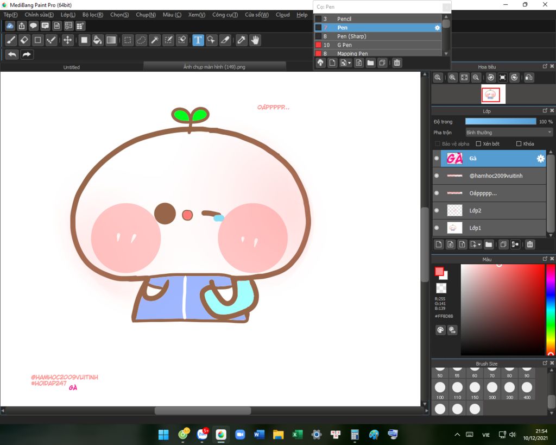Open the Chỉnh sửa menu
This screenshot has width=556, height=445.
coord(39,15)
